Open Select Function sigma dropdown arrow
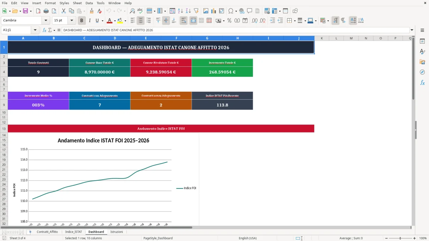Viewport: 429px width, 241px height. pyautogui.click(x=54, y=30)
